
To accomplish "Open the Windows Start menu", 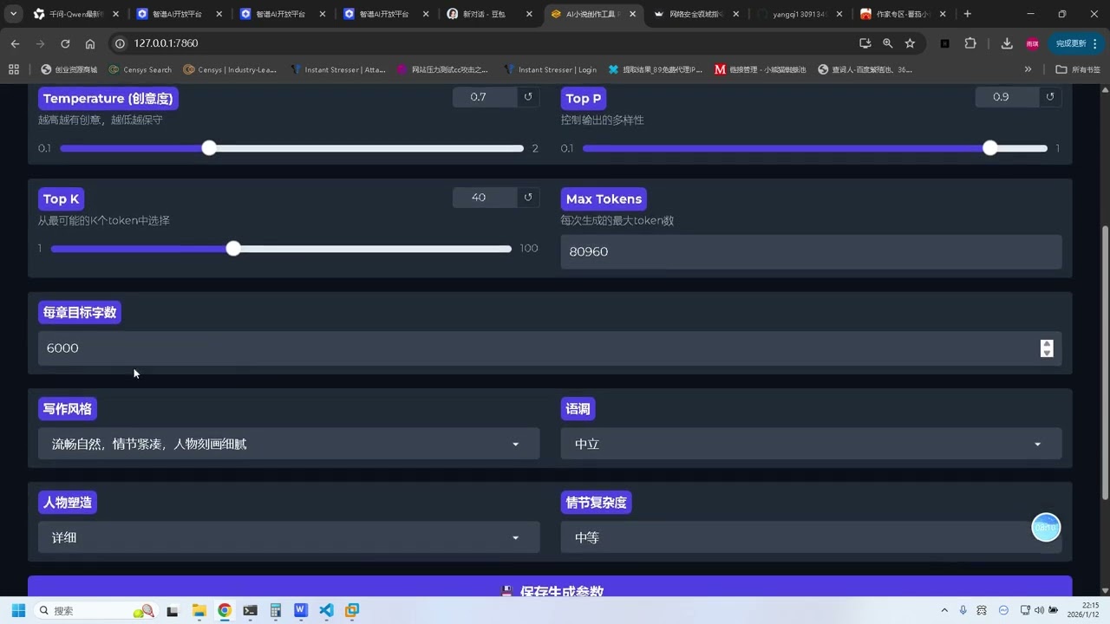I will point(18,610).
